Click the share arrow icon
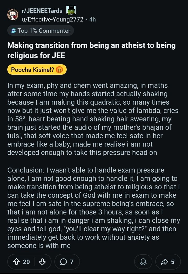Image resolution: width=188 pixels, height=274 pixels. click(x=165, y=261)
